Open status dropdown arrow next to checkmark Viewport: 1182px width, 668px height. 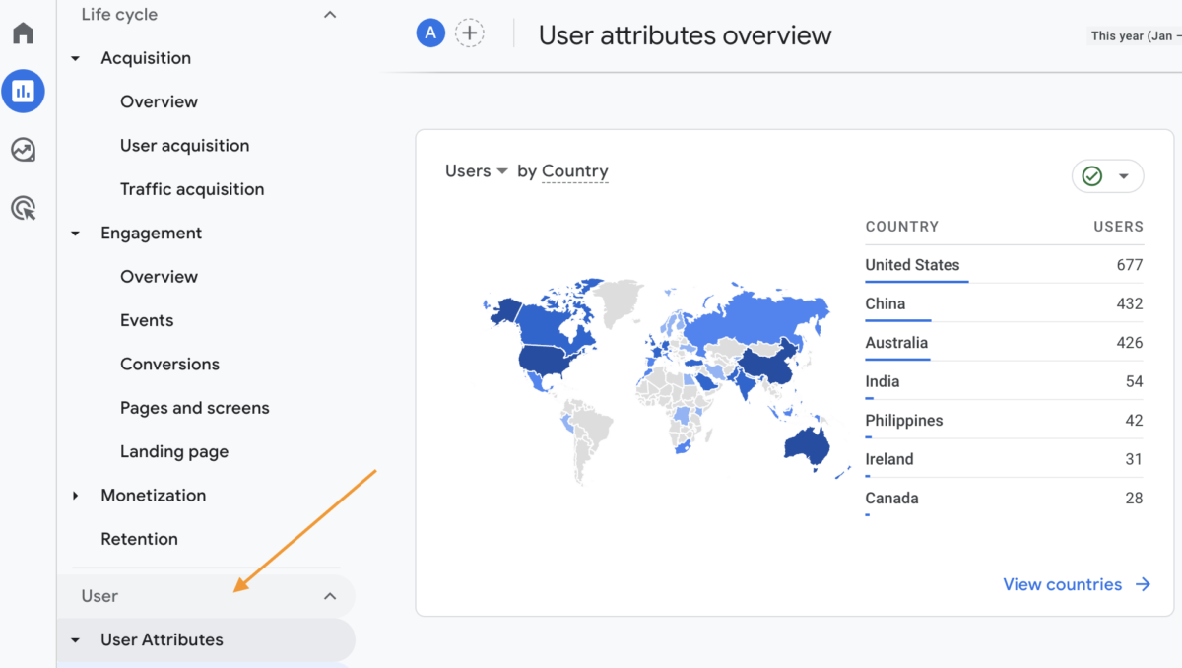click(1124, 176)
